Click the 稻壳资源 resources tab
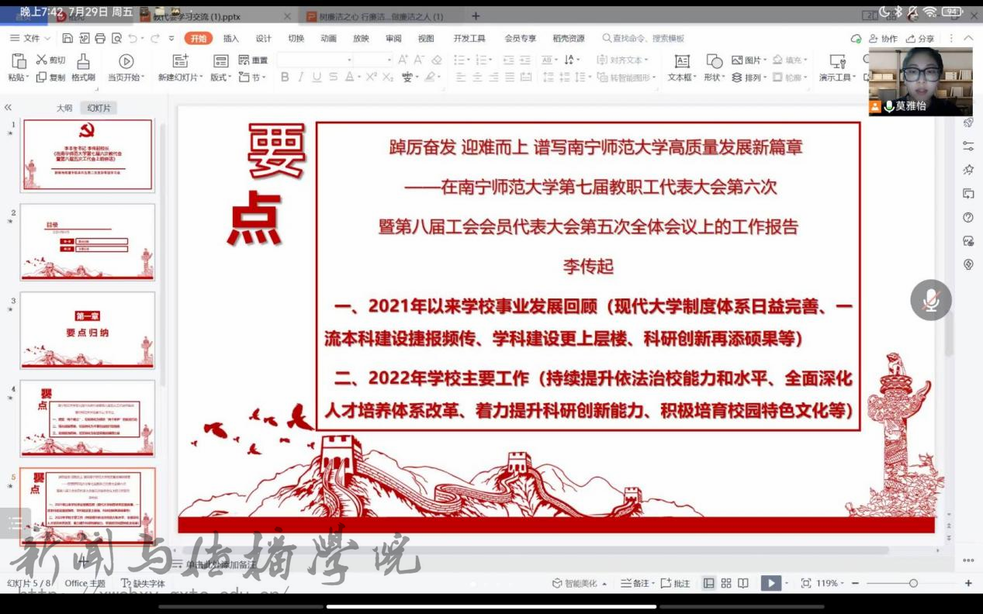The width and height of the screenshot is (983, 614). click(569, 38)
